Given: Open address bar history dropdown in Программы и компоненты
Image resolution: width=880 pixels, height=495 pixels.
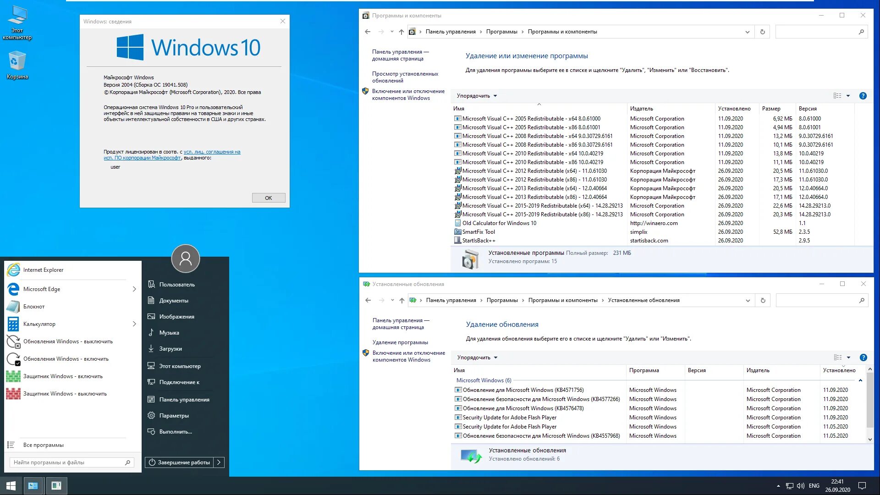Looking at the screenshot, I should (748, 32).
